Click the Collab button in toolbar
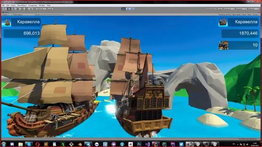The width and height of the screenshot is (262, 147). pyautogui.click(x=211, y=9)
